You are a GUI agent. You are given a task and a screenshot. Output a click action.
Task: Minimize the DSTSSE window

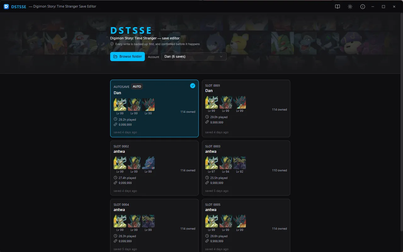[373, 7]
